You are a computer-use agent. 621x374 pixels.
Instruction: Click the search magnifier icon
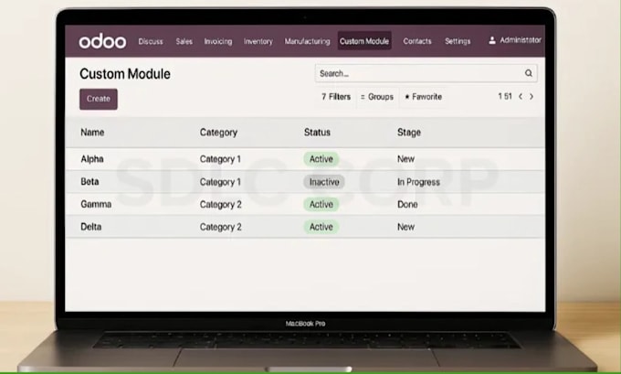(x=529, y=73)
